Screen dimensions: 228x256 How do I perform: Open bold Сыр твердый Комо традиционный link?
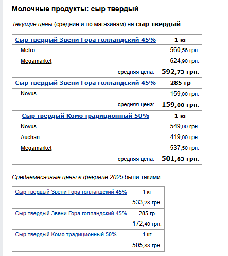[85, 116]
